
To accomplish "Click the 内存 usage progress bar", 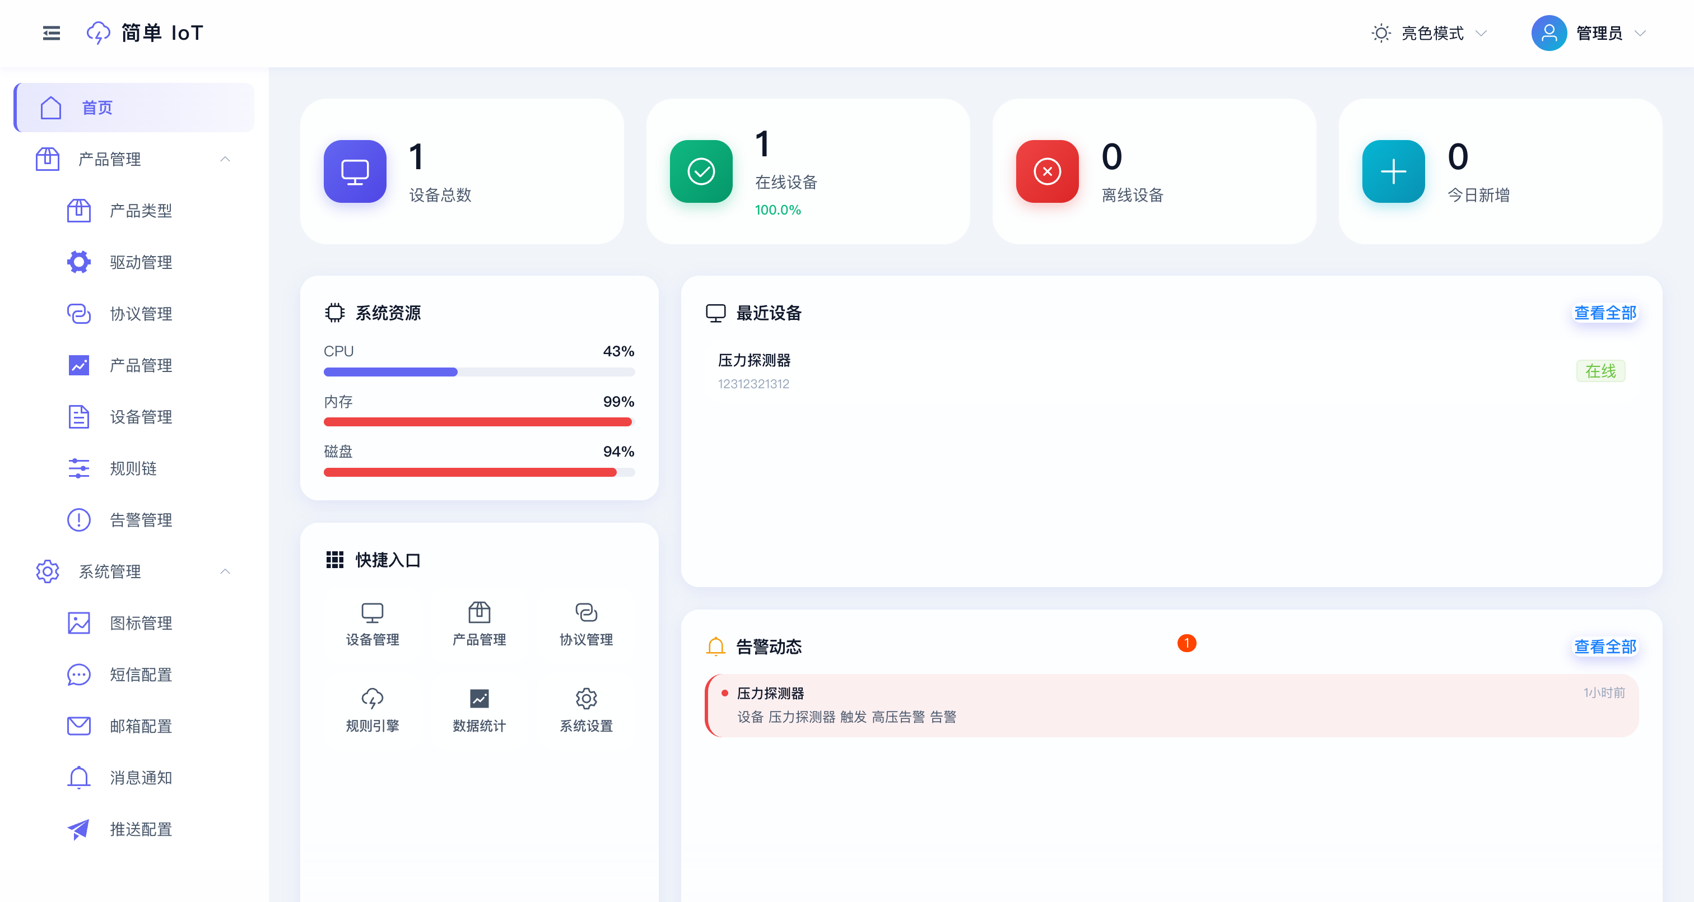I will pos(479,422).
